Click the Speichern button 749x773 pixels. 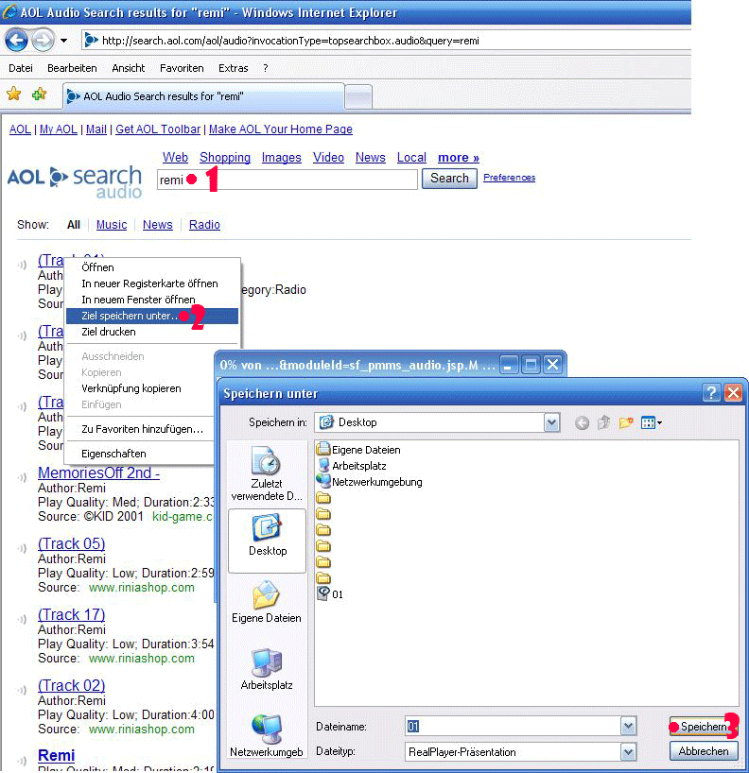pos(704,727)
